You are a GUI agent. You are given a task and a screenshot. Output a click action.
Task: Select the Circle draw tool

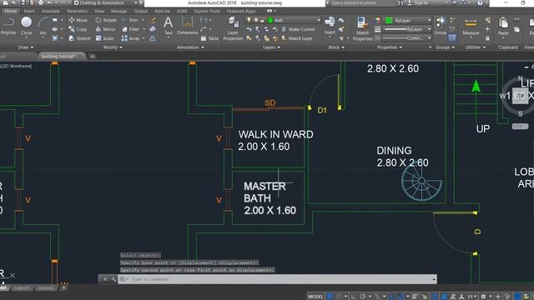26,26
